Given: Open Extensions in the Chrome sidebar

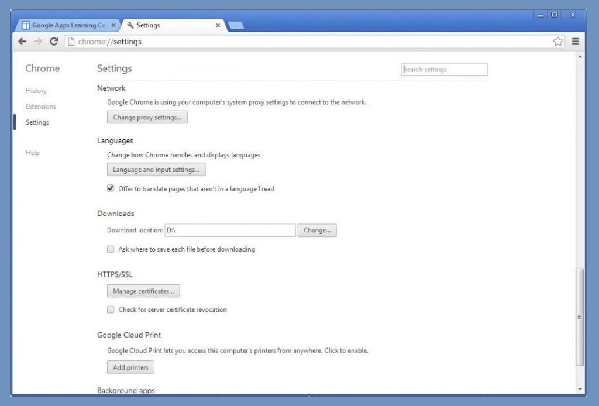Looking at the screenshot, I should tap(41, 106).
